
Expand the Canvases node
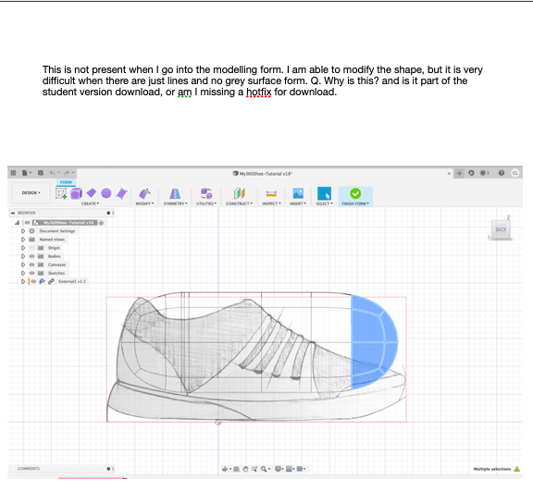click(x=23, y=264)
